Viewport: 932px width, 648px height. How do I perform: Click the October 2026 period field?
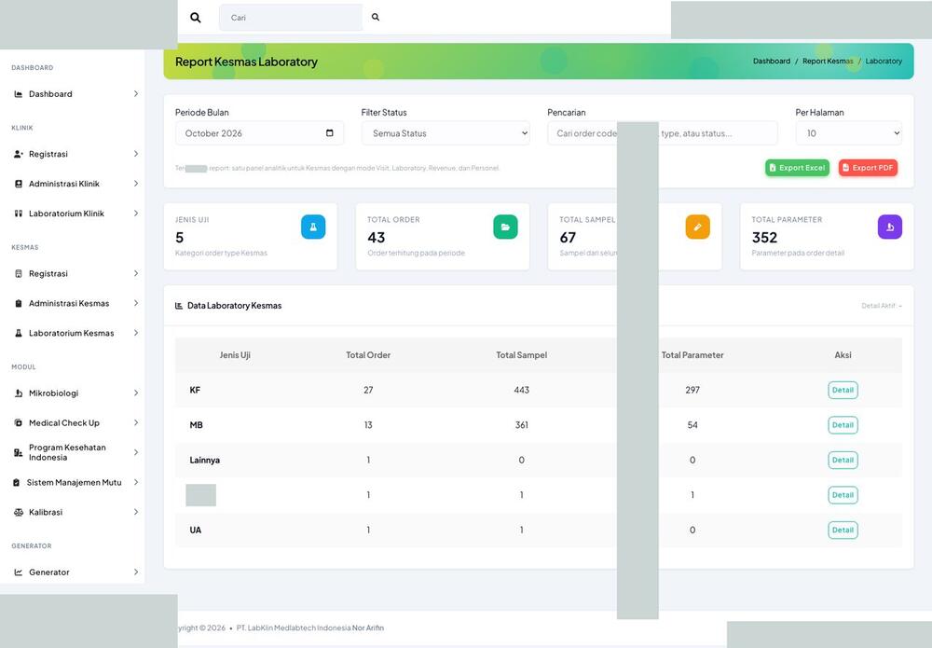(259, 133)
